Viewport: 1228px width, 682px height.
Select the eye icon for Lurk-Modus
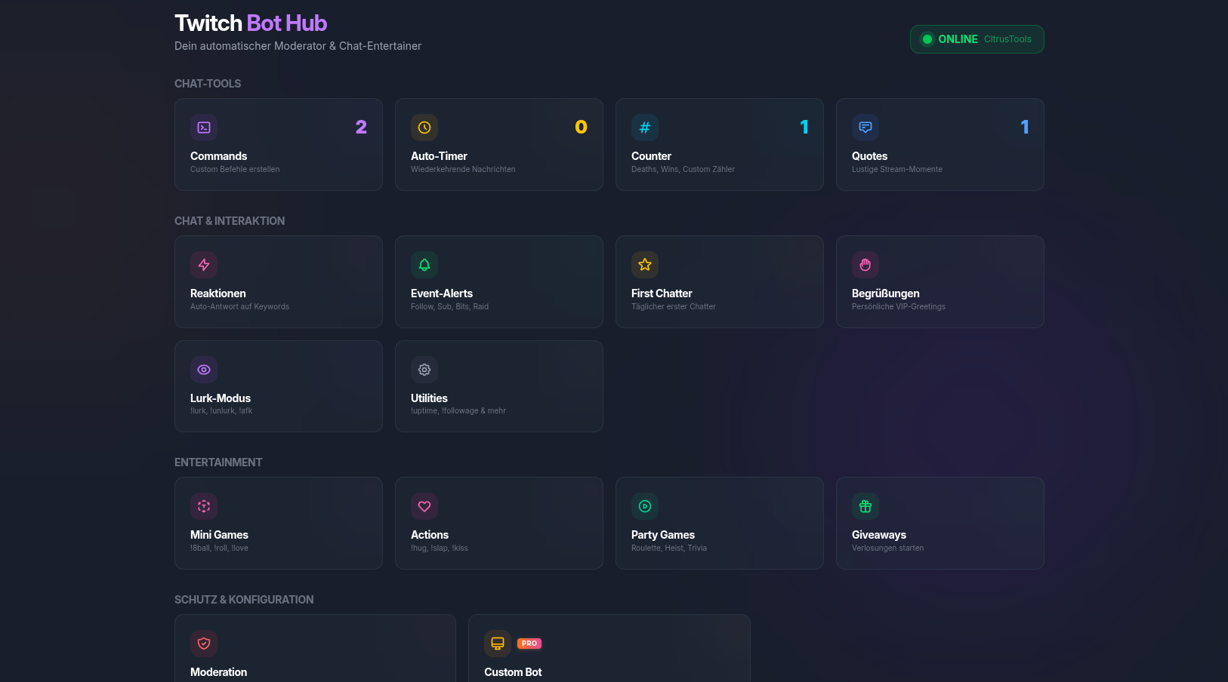tap(204, 370)
